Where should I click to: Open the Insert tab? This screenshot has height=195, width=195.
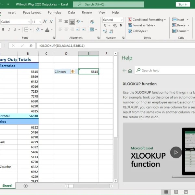(11, 12)
